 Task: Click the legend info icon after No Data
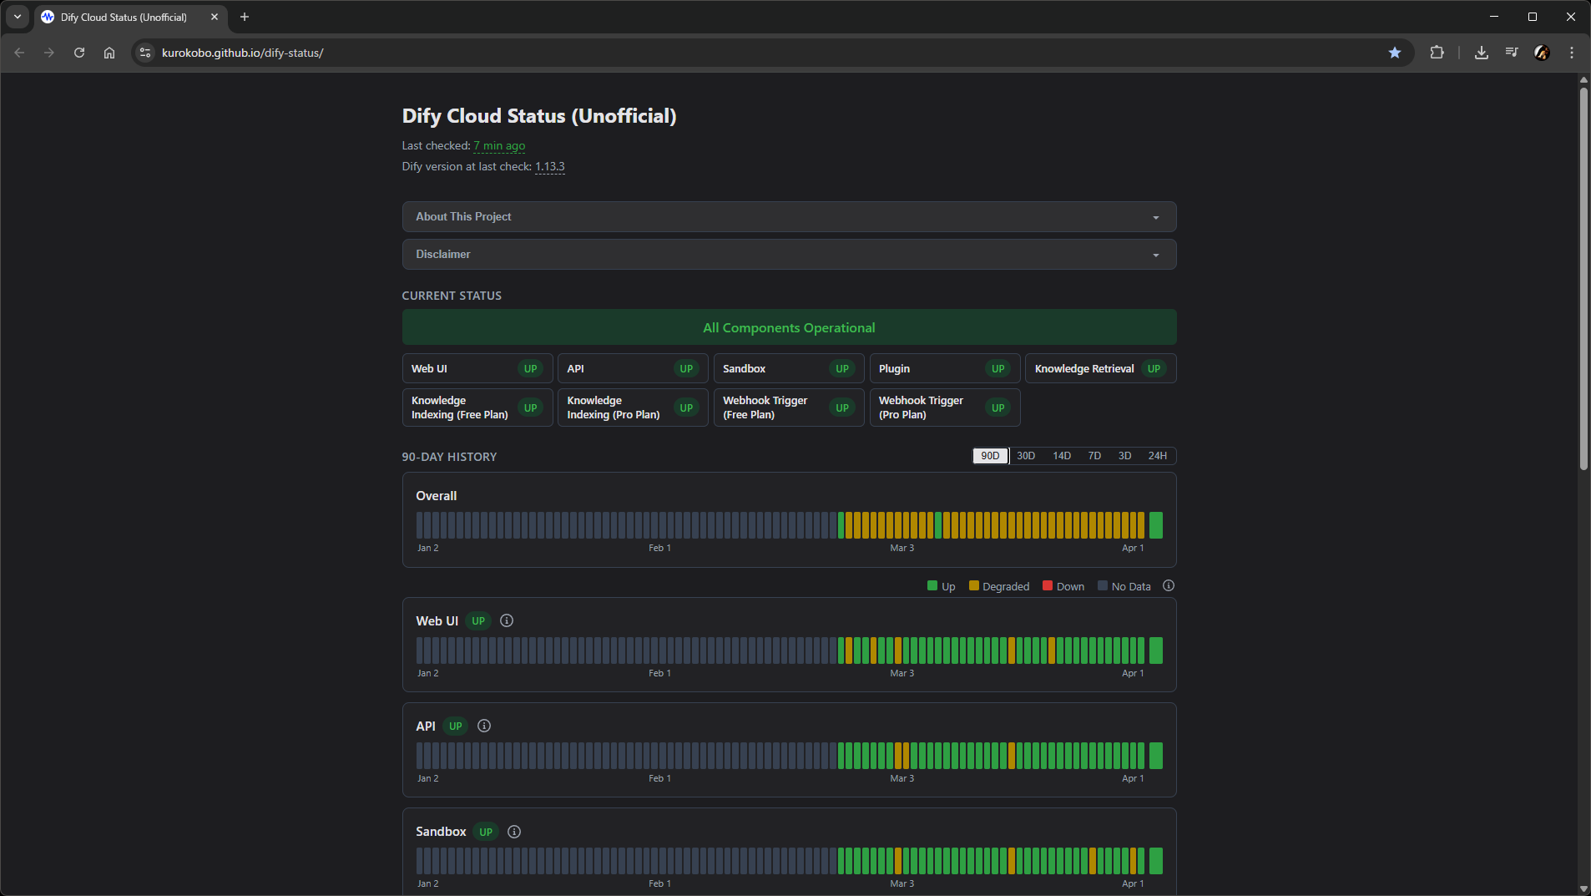pyautogui.click(x=1169, y=586)
